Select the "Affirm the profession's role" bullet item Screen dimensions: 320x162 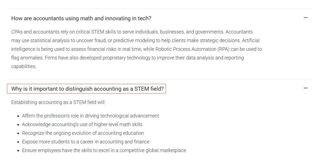click(x=90, y=116)
